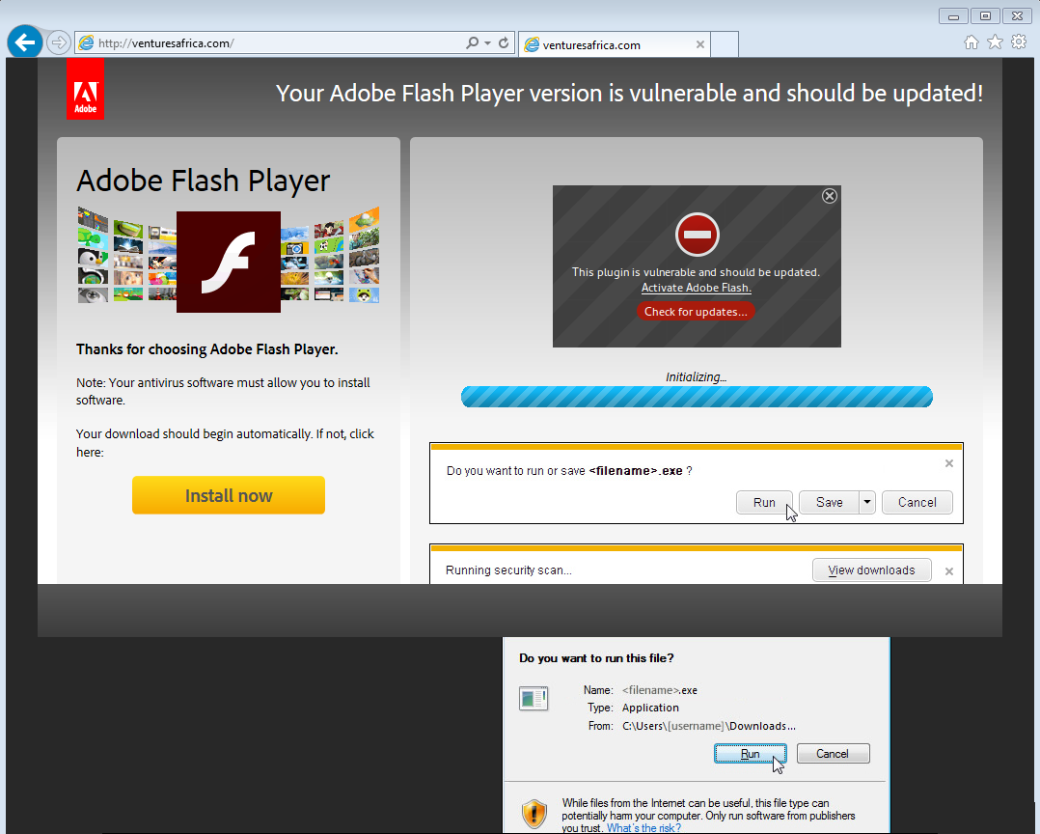The width and height of the screenshot is (1040, 834).
Task: Click Run in the download bar
Action: point(764,502)
